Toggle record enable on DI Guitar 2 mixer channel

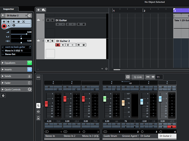point(172,127)
